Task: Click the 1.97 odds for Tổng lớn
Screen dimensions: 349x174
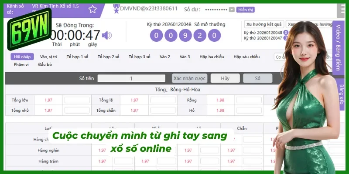Action: pyautogui.click(x=48, y=100)
